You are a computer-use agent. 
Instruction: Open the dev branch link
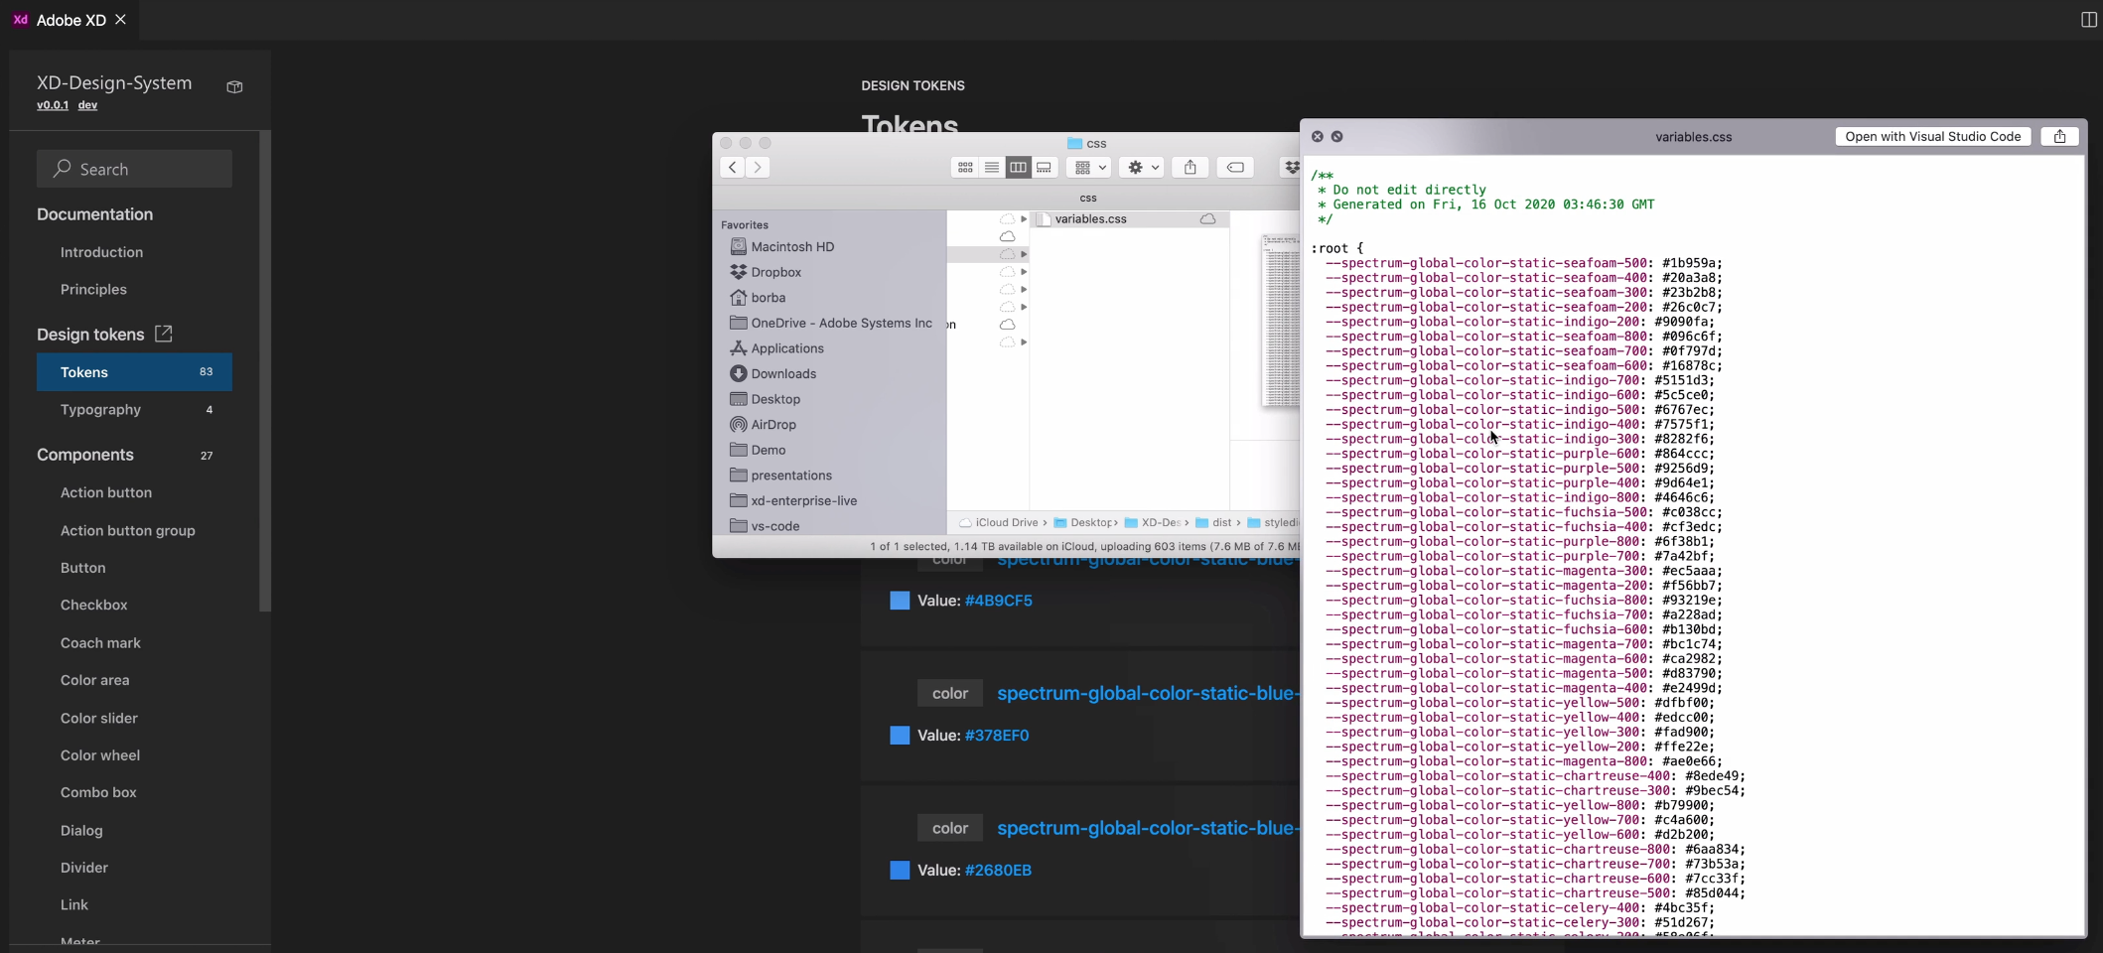pyautogui.click(x=88, y=105)
